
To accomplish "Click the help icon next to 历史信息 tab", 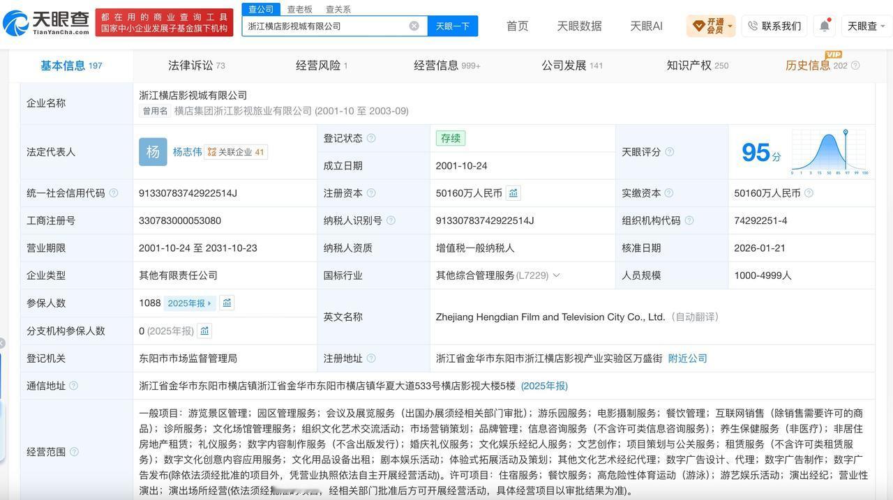I will coord(855,66).
